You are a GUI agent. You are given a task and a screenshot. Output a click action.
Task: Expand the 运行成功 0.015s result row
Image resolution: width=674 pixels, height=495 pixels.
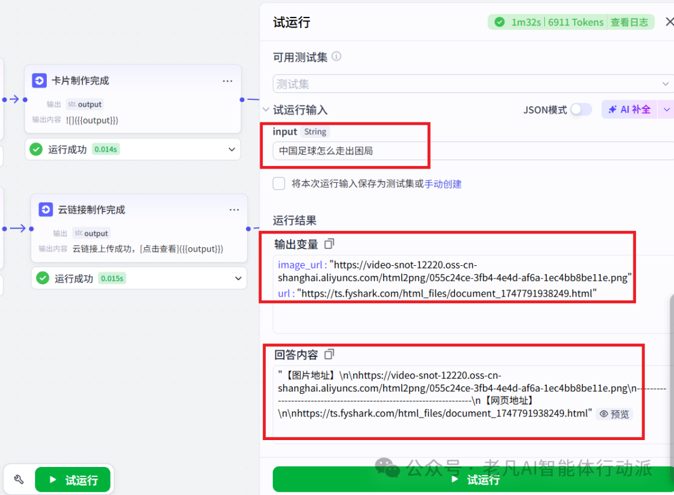[238, 278]
